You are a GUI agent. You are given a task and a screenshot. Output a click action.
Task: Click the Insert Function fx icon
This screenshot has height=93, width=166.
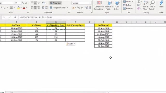point(15,17)
